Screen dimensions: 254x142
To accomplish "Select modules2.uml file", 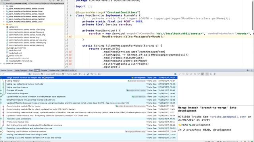I will (14, 53).
